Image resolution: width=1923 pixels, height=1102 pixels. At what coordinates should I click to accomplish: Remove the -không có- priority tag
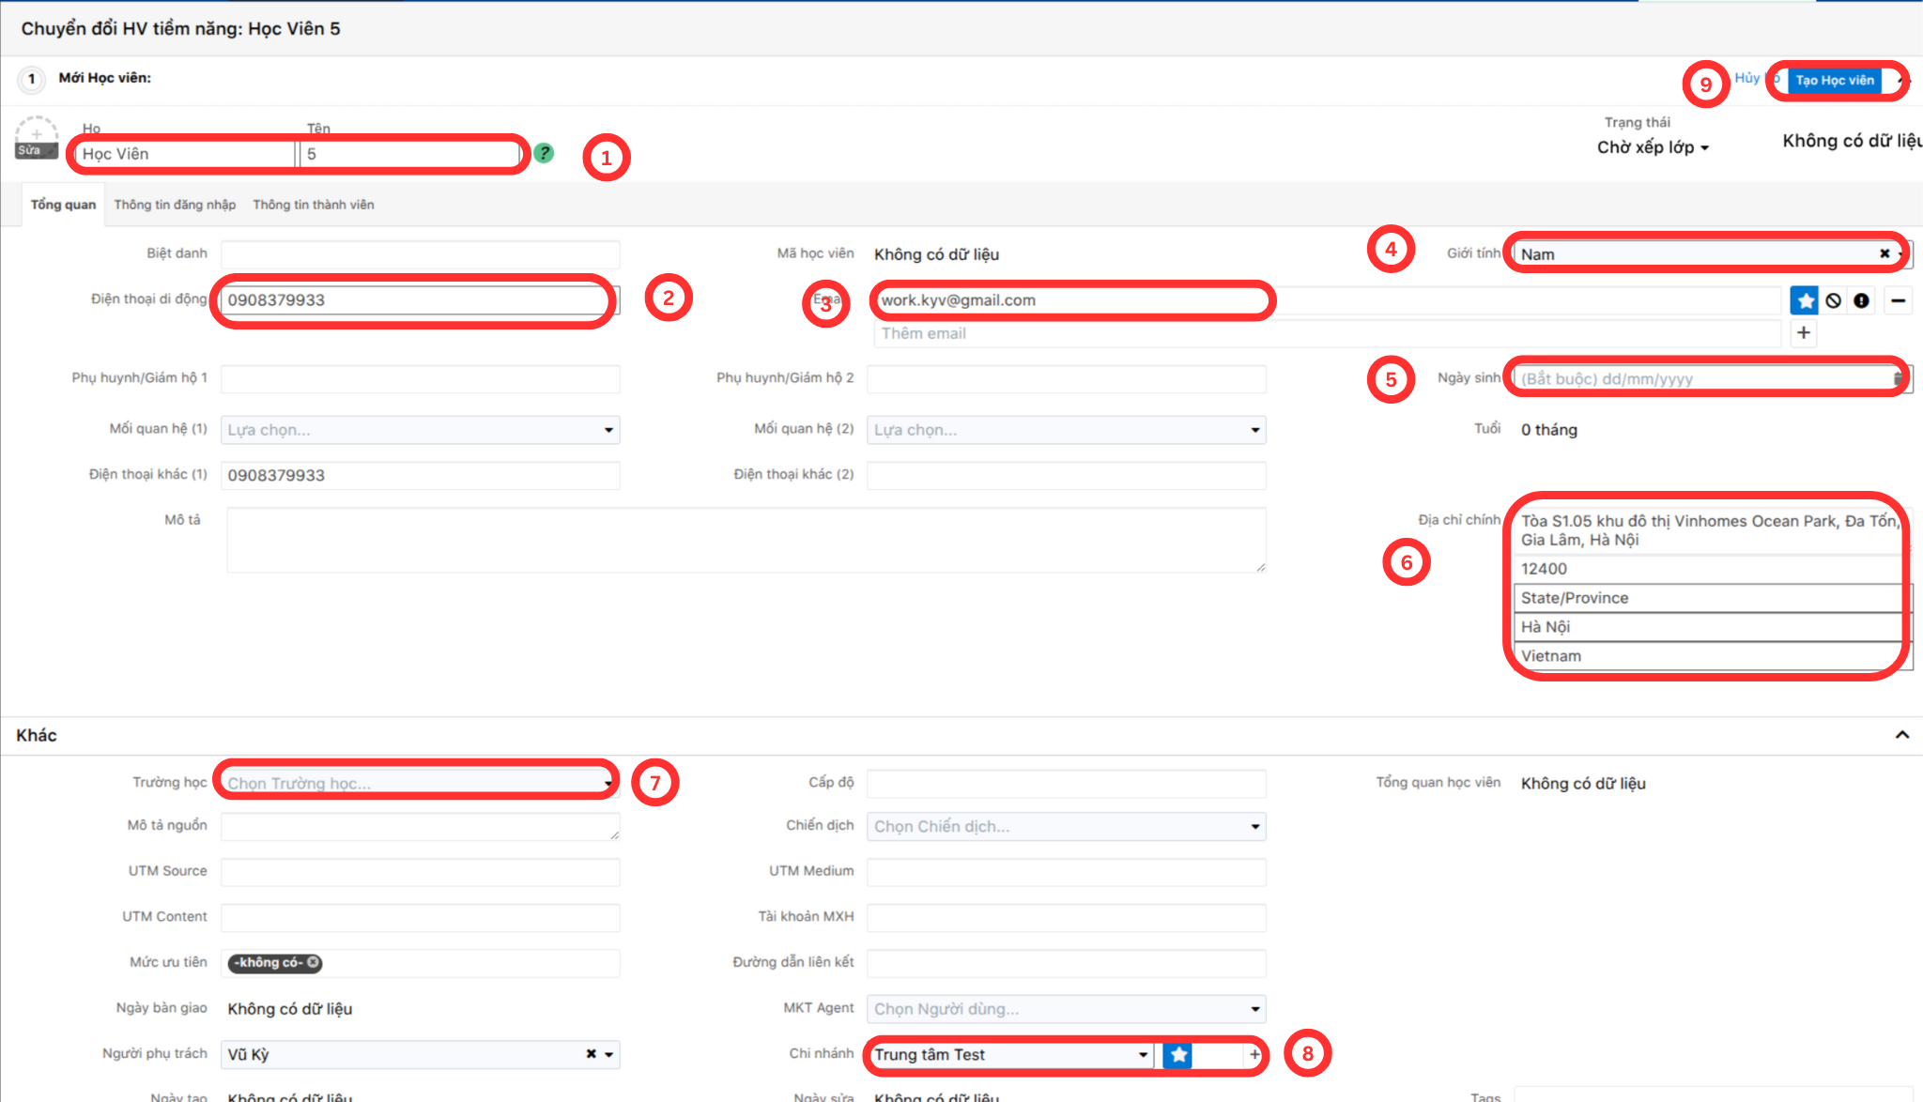(x=314, y=962)
